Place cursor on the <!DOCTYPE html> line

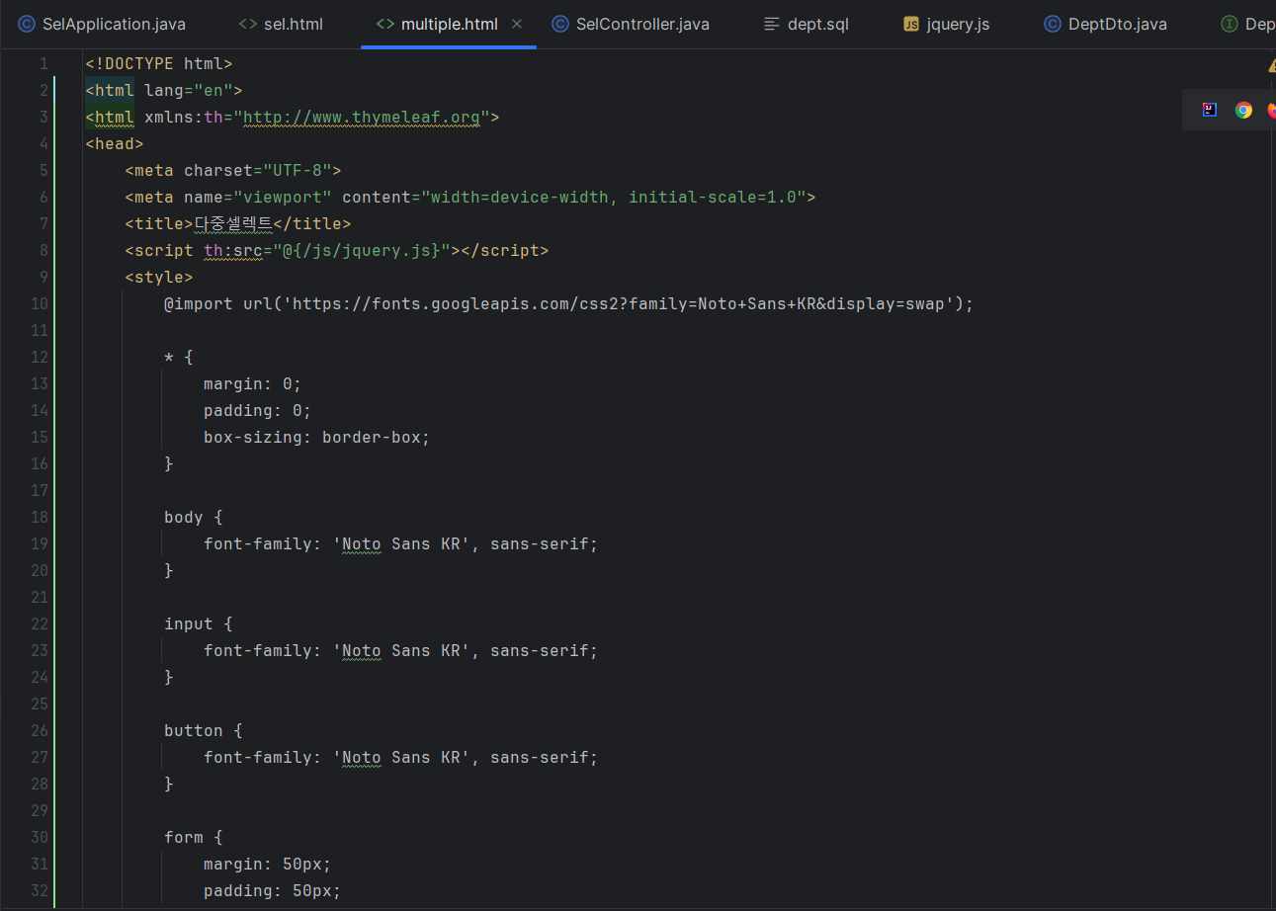click(x=159, y=64)
